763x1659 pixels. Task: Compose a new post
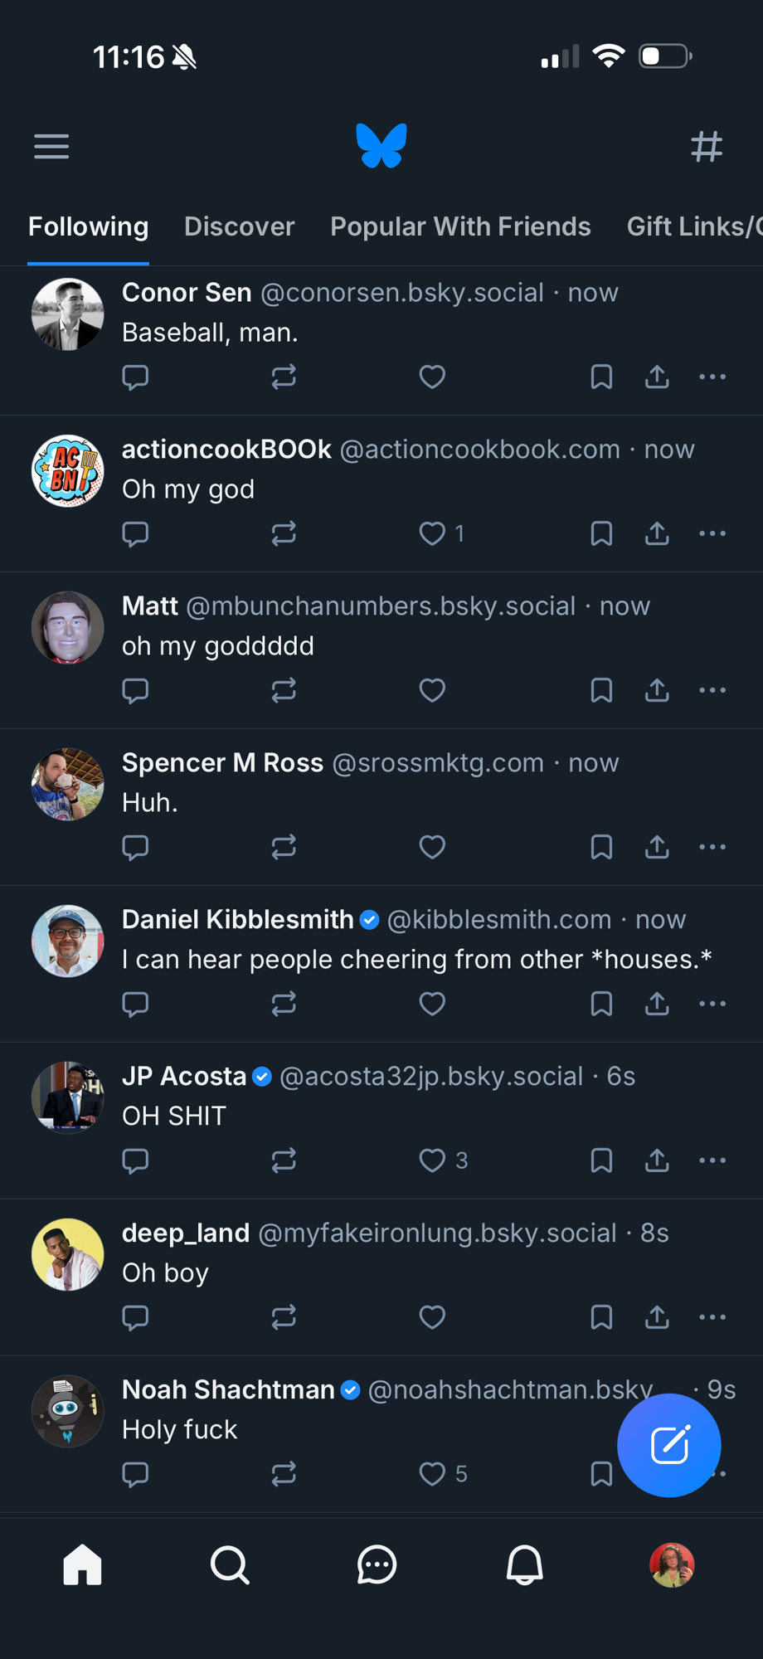[x=668, y=1445]
